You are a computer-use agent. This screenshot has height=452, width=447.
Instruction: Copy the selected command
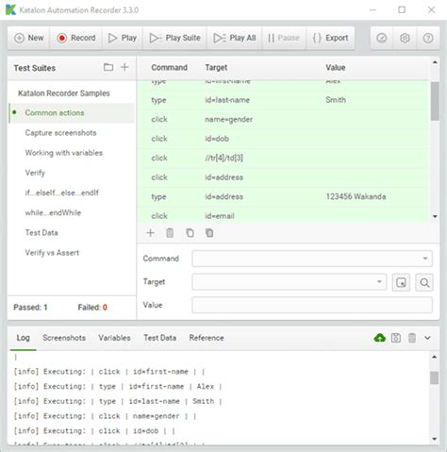[190, 233]
